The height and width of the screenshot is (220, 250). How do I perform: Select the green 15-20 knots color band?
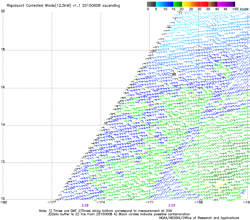(178, 4)
